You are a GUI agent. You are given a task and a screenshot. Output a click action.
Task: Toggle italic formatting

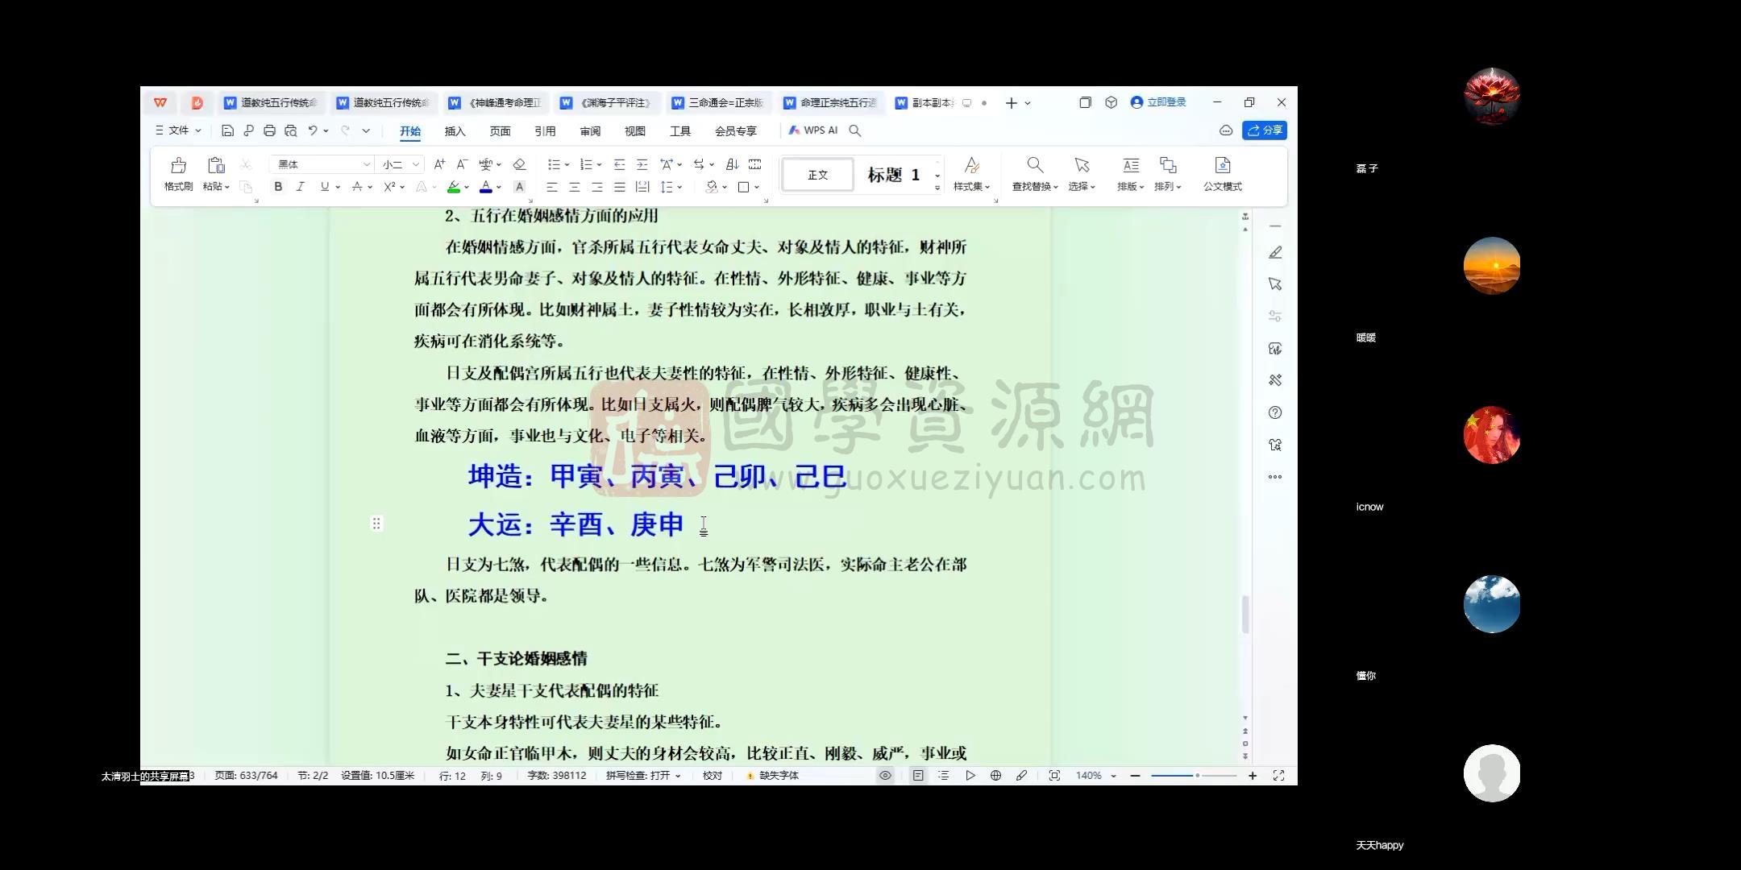pos(301,186)
